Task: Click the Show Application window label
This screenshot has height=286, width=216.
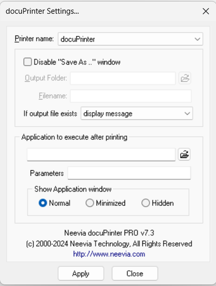Action: [73, 189]
